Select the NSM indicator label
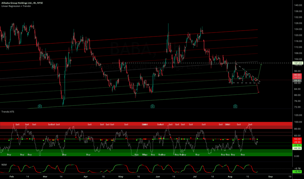This screenshot has width=304, height=179. point(4,165)
